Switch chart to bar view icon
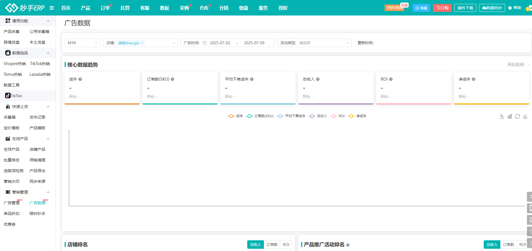This screenshot has height=251, width=532. tap(510, 116)
